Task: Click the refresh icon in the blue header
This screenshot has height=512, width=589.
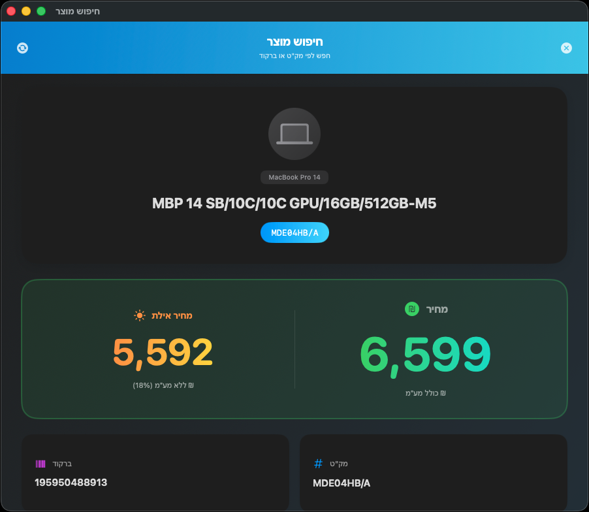Action: tap(23, 48)
